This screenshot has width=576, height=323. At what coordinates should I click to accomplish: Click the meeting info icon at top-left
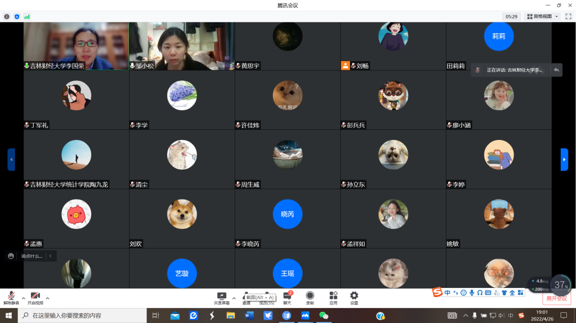(x=7, y=16)
